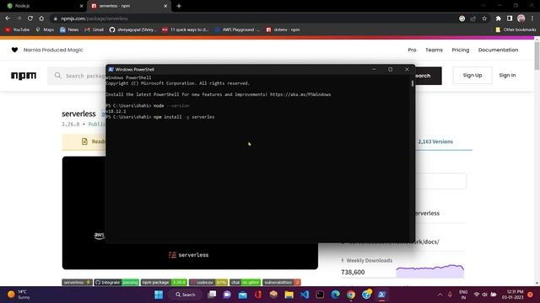Click the browser forward arrow

tap(19, 19)
